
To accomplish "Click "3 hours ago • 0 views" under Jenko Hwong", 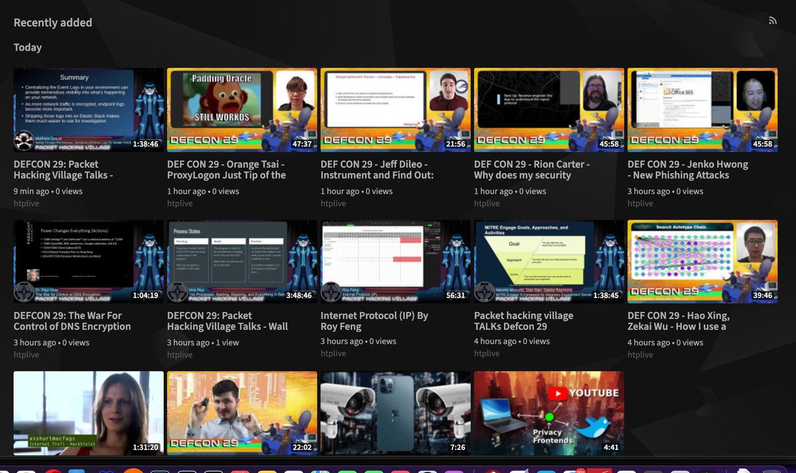I will pyautogui.click(x=665, y=191).
